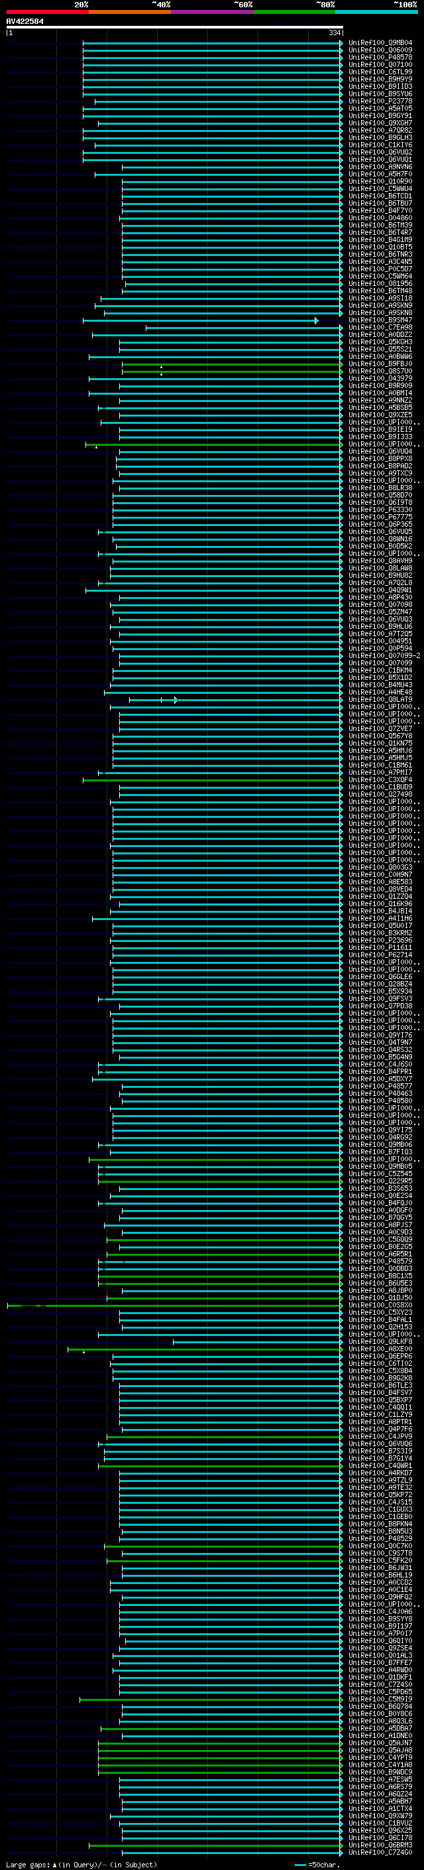
Task: Click the UniRef100_B9SM47 alignment bar
Action: [x=200, y=320]
